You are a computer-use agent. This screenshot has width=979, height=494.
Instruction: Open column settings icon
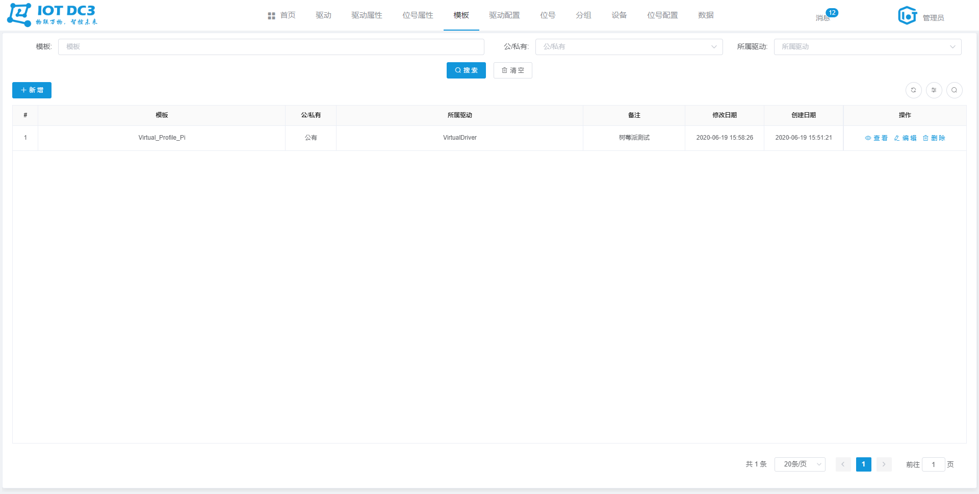pyautogui.click(x=934, y=90)
